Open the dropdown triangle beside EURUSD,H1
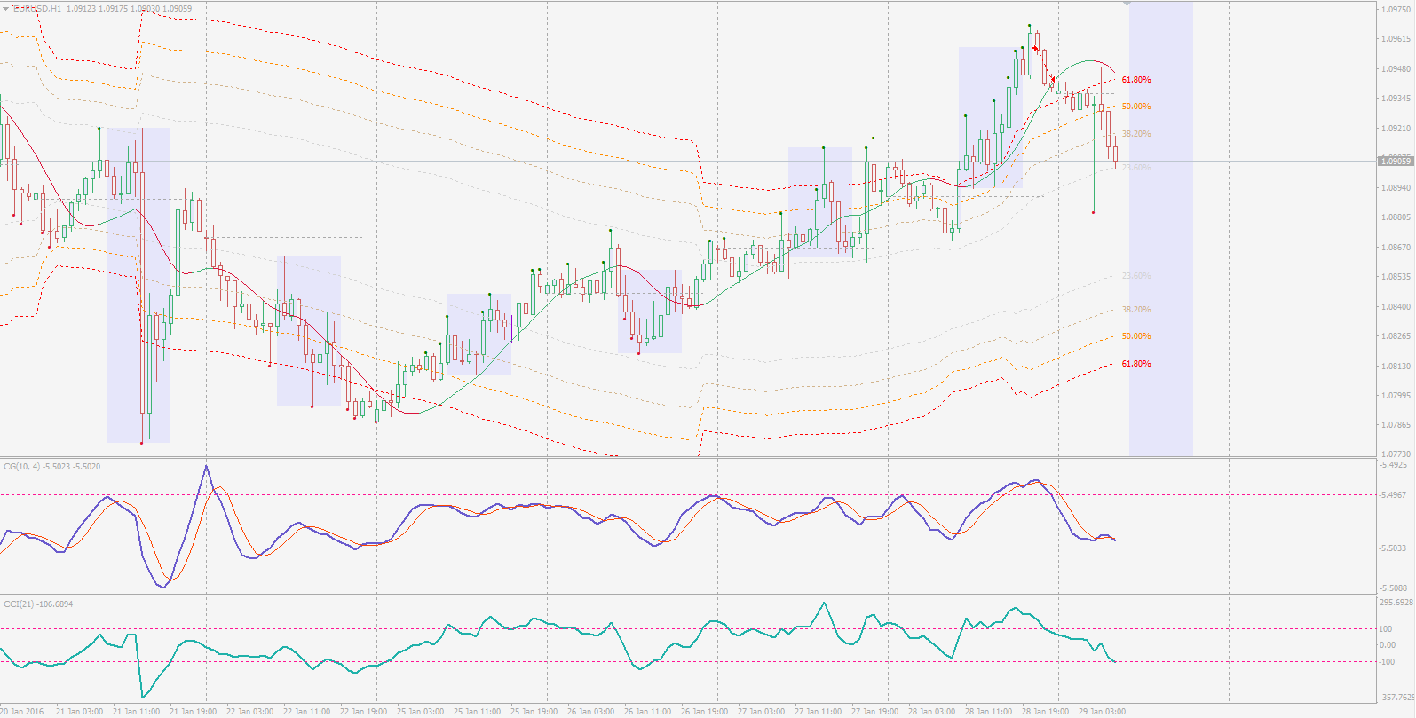The image size is (1416, 718). point(6,8)
